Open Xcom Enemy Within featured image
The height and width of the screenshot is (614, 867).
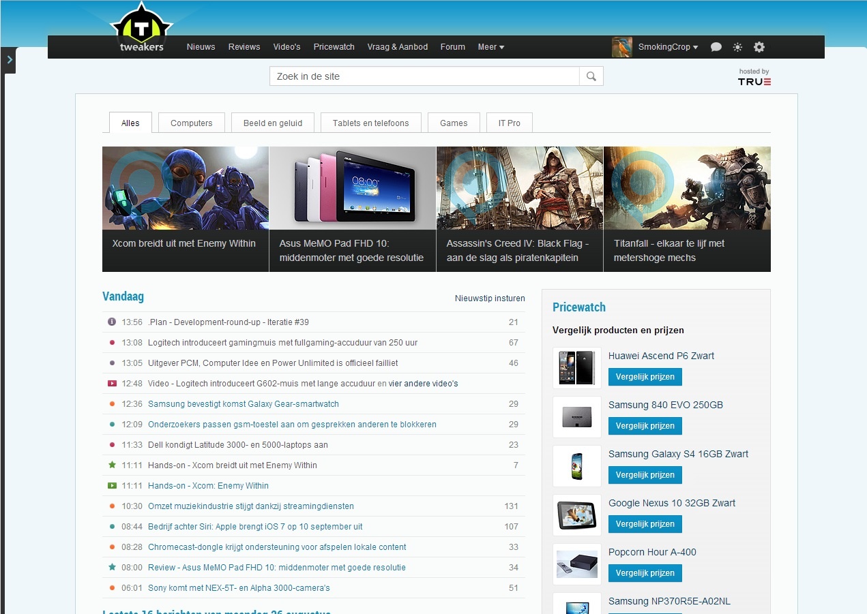pyautogui.click(x=186, y=188)
